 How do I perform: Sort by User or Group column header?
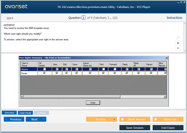[29, 64]
